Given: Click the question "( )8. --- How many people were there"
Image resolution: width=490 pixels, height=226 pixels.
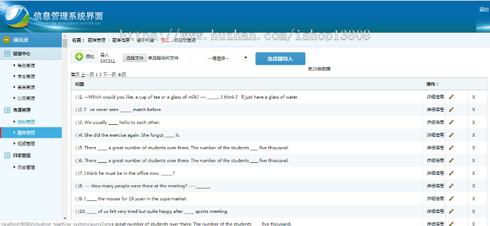Looking at the screenshot, I should [143, 186].
